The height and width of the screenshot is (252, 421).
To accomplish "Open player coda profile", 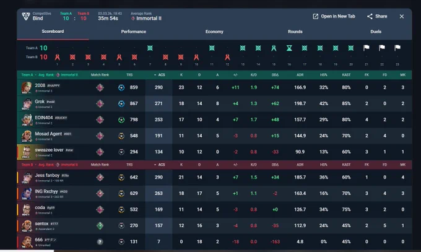I will point(40,207).
